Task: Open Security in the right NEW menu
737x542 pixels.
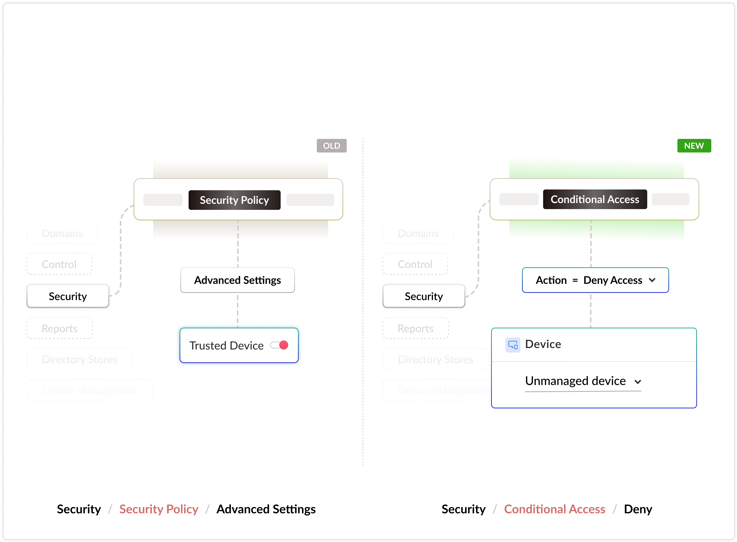Action: tap(424, 296)
